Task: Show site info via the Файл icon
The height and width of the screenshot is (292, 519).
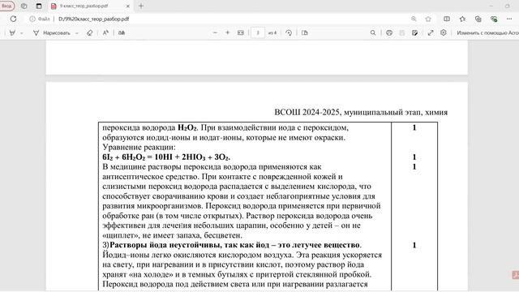Action: (40, 19)
